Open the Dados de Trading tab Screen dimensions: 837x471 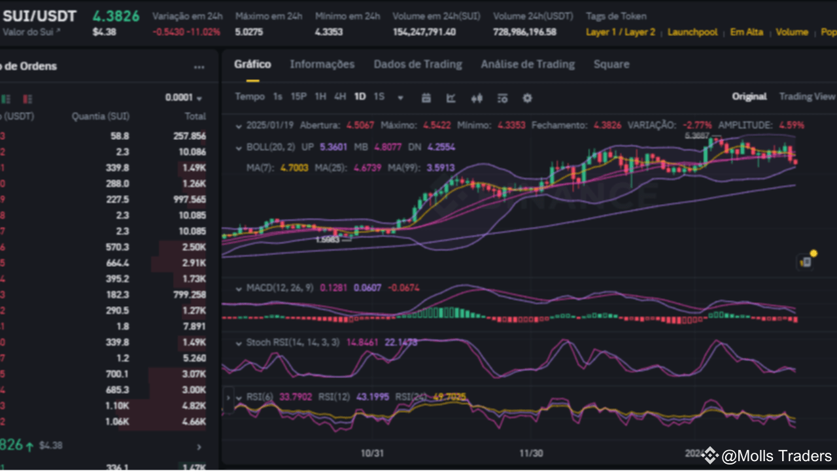point(418,64)
